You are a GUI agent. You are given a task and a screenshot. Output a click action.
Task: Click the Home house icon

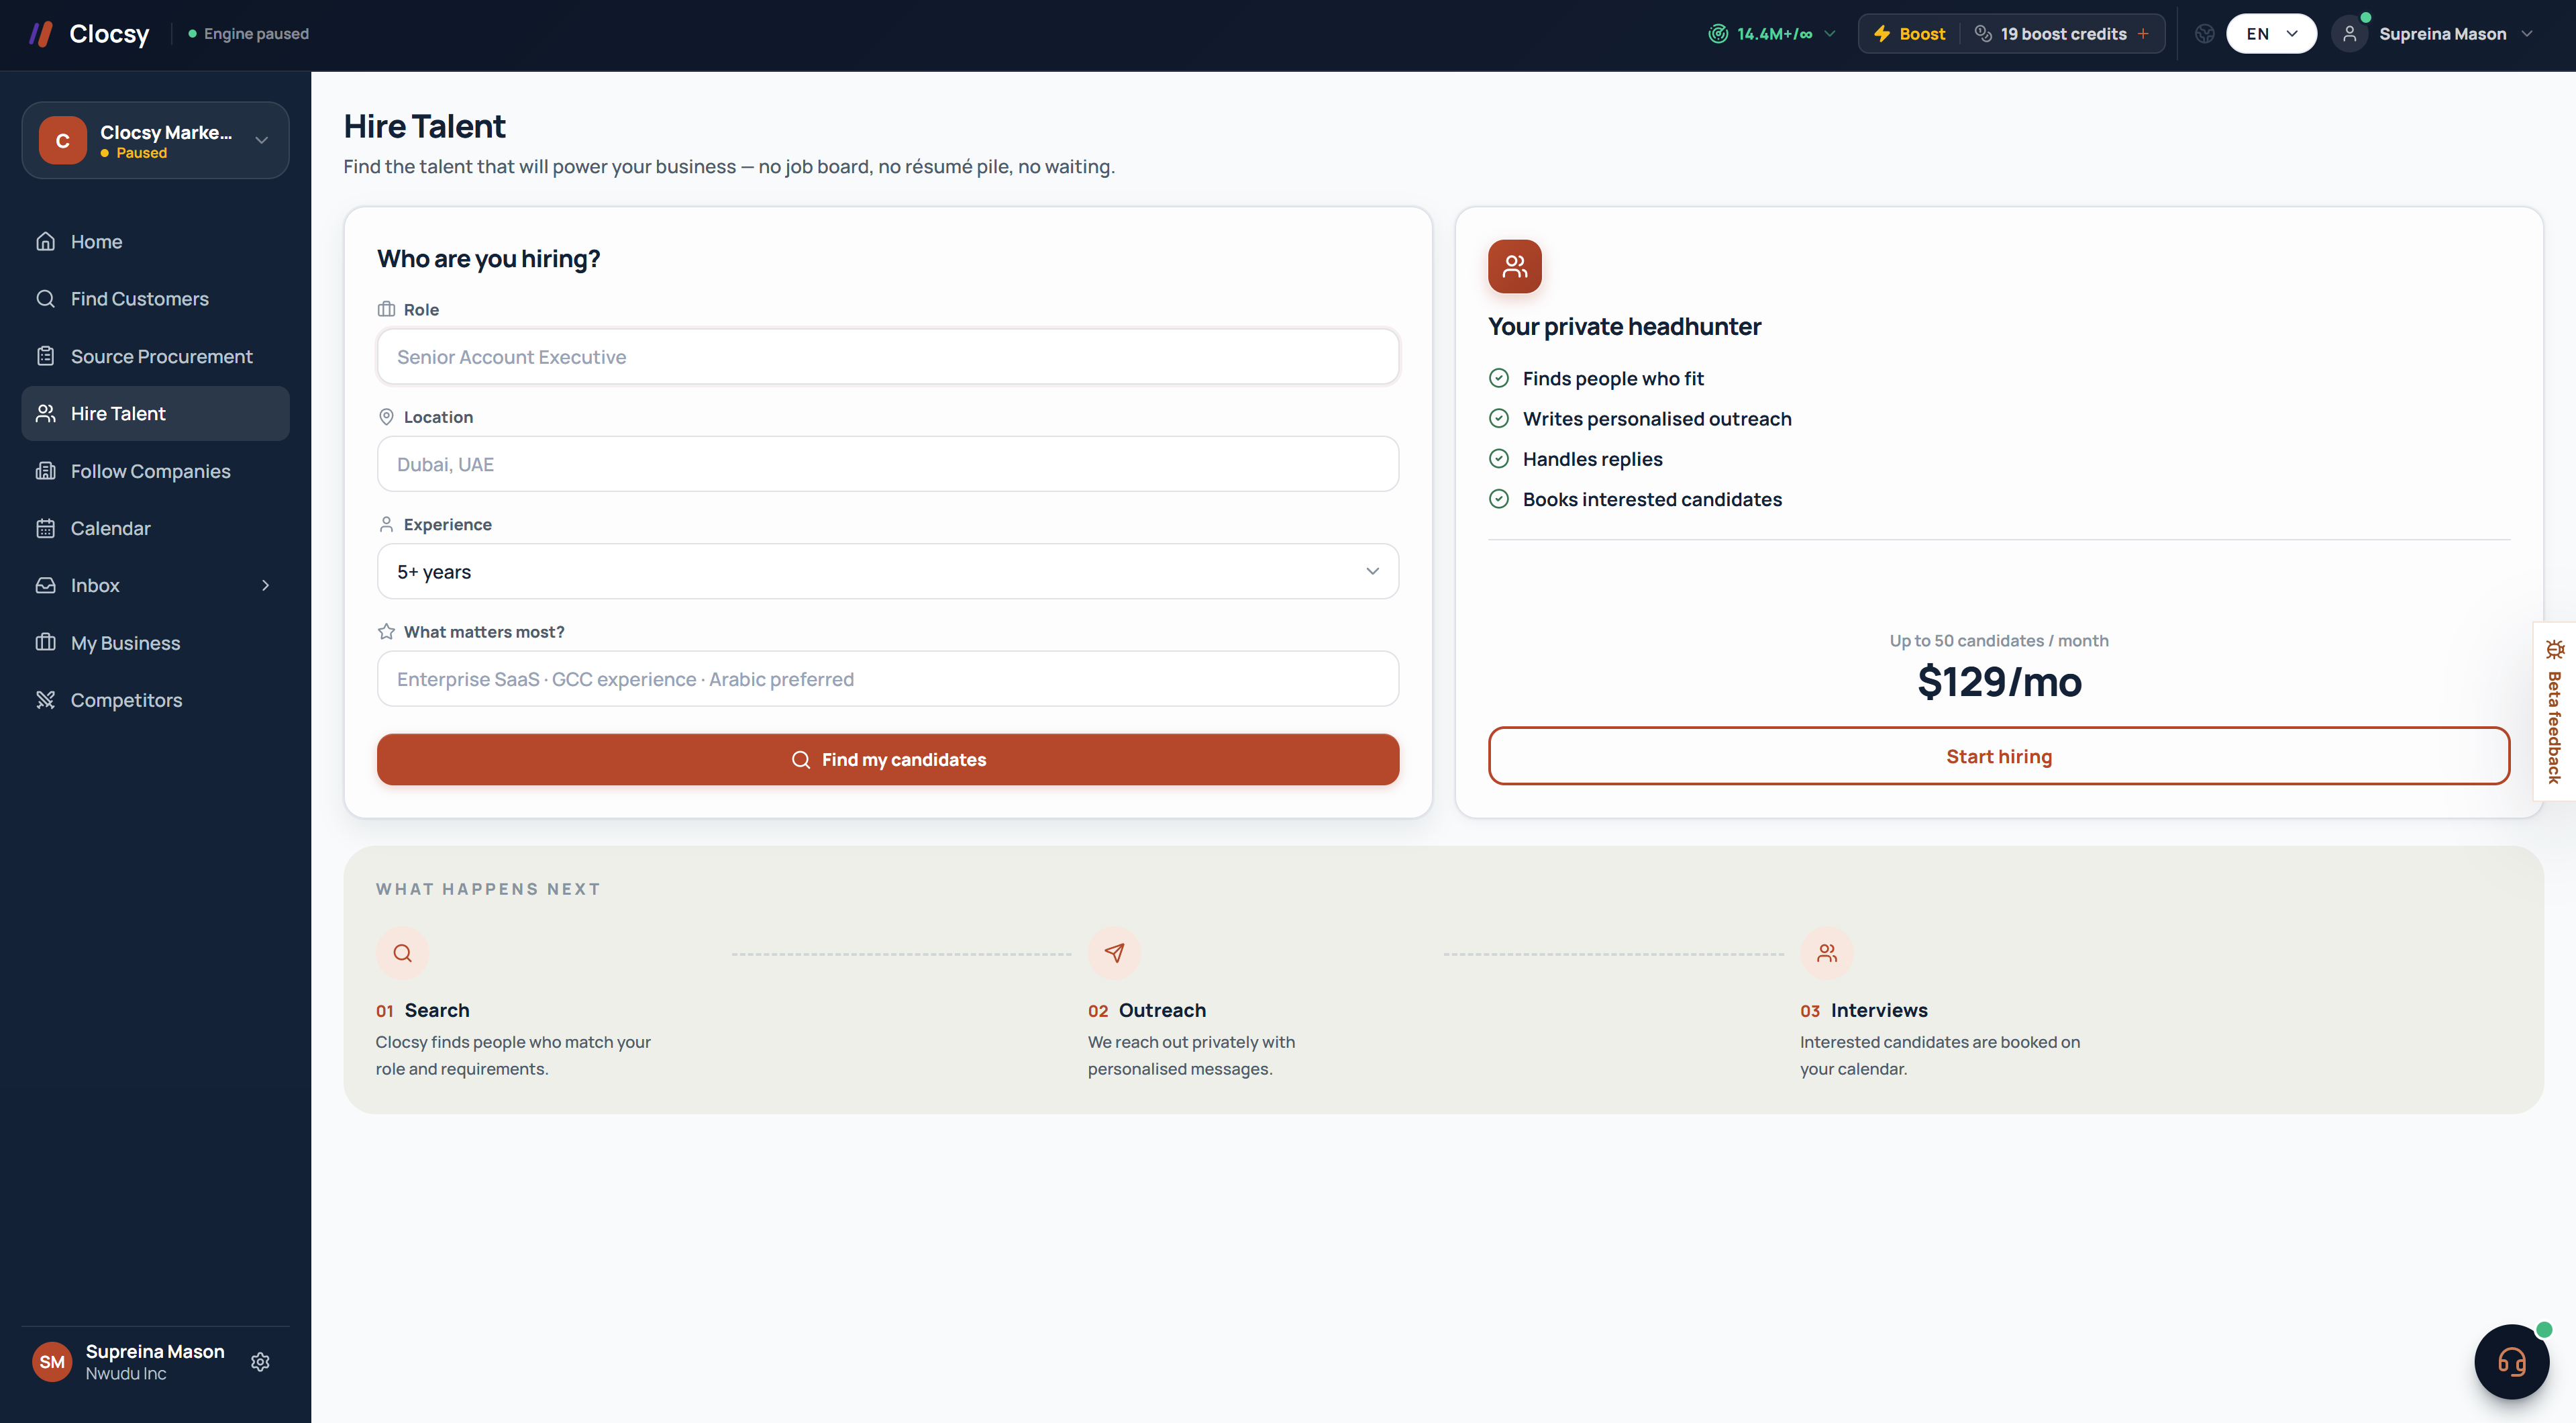[45, 242]
